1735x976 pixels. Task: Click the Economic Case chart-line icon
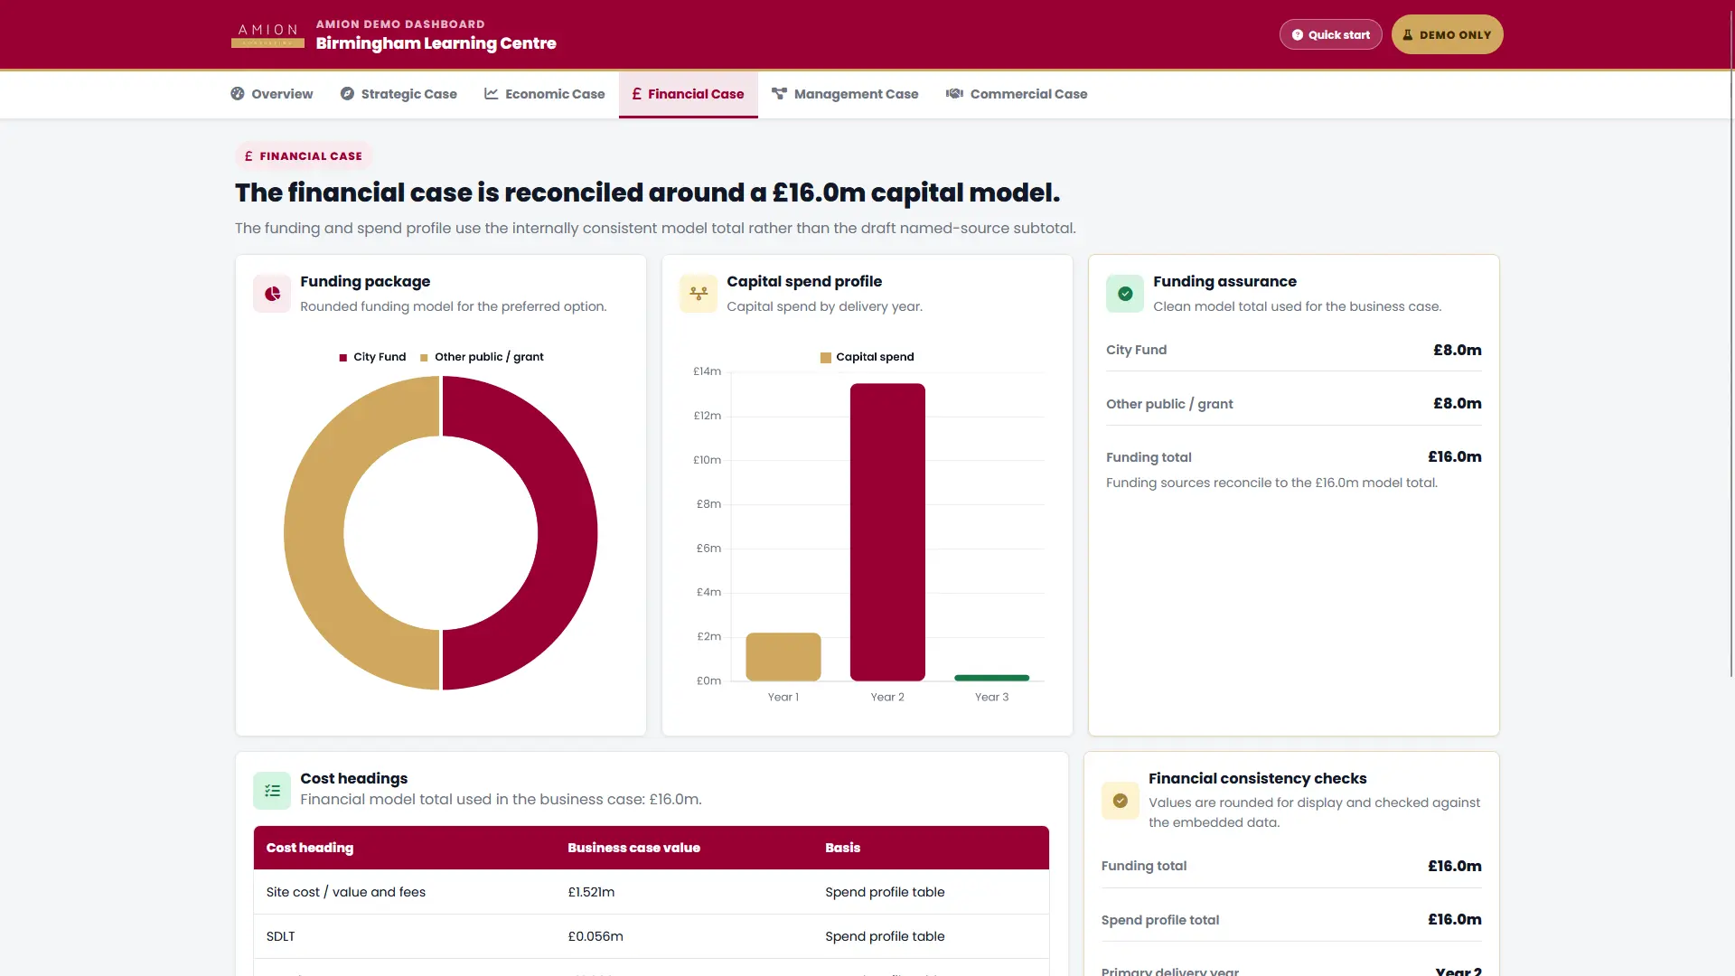click(x=492, y=94)
